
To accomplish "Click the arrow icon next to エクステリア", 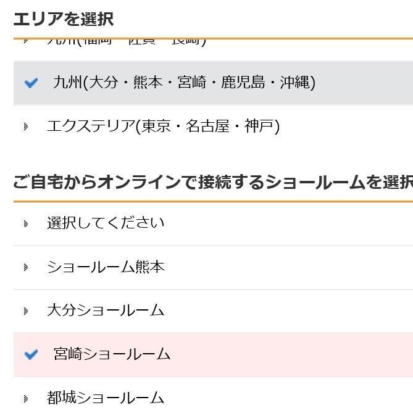I will [26, 127].
